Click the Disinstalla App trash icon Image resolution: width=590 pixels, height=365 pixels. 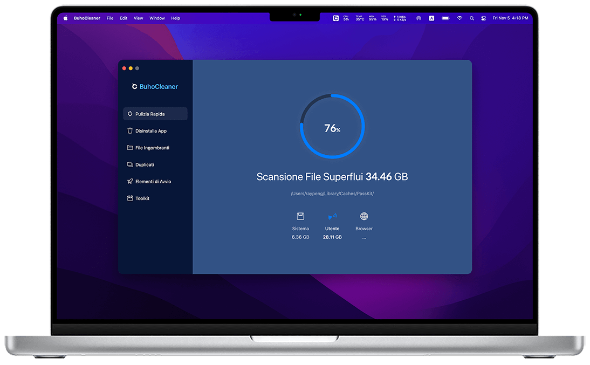130,130
